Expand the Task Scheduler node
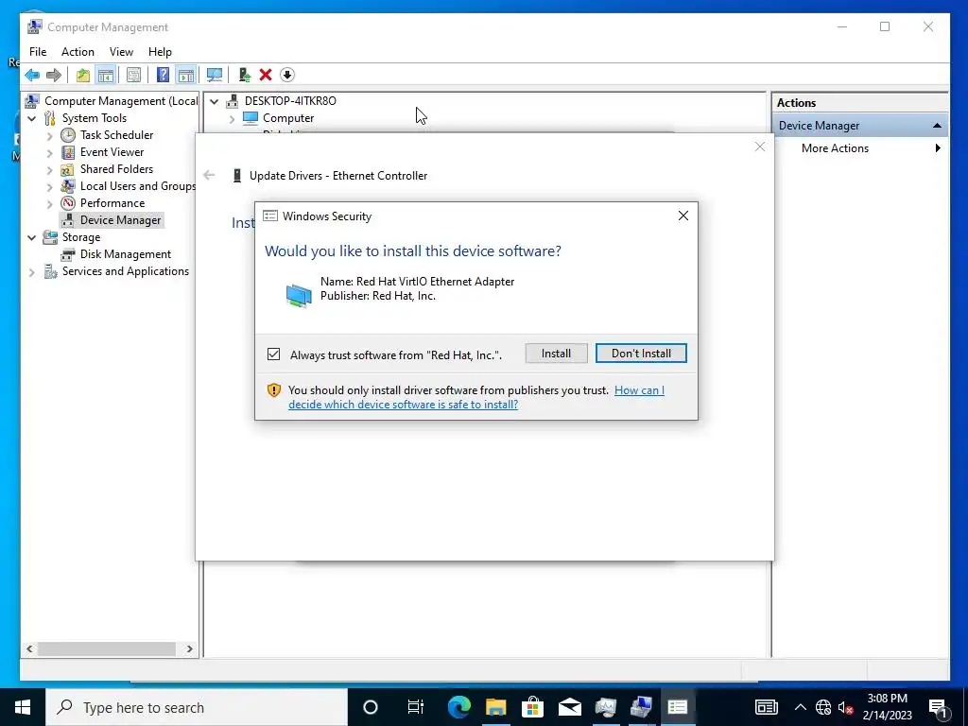Screen dimensions: 968x726 (50, 135)
